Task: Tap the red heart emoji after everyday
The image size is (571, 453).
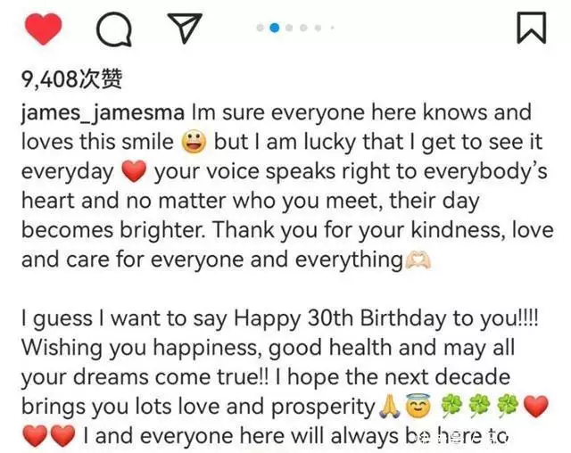Action: pyautogui.click(x=134, y=172)
